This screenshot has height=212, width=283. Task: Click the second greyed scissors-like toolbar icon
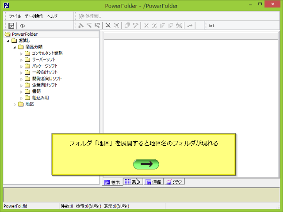coord(154,26)
